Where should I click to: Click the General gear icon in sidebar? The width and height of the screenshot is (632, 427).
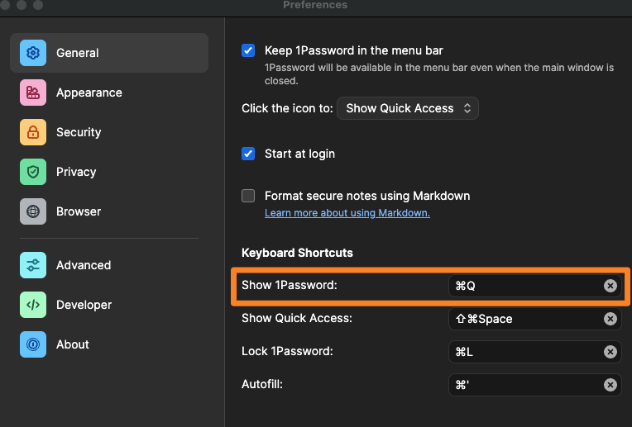click(x=33, y=53)
